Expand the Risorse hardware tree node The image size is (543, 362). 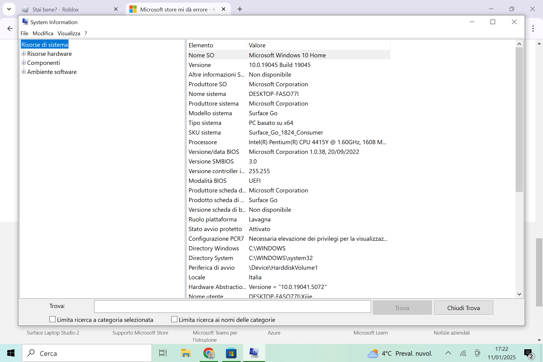(24, 54)
